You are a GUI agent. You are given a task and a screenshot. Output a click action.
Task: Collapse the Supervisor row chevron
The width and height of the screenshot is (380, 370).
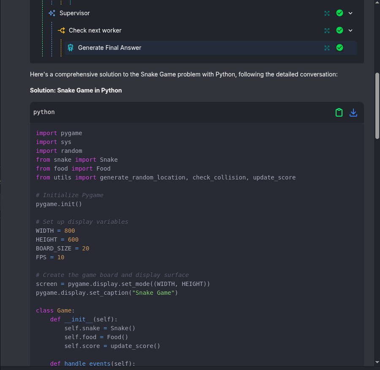[x=350, y=14]
